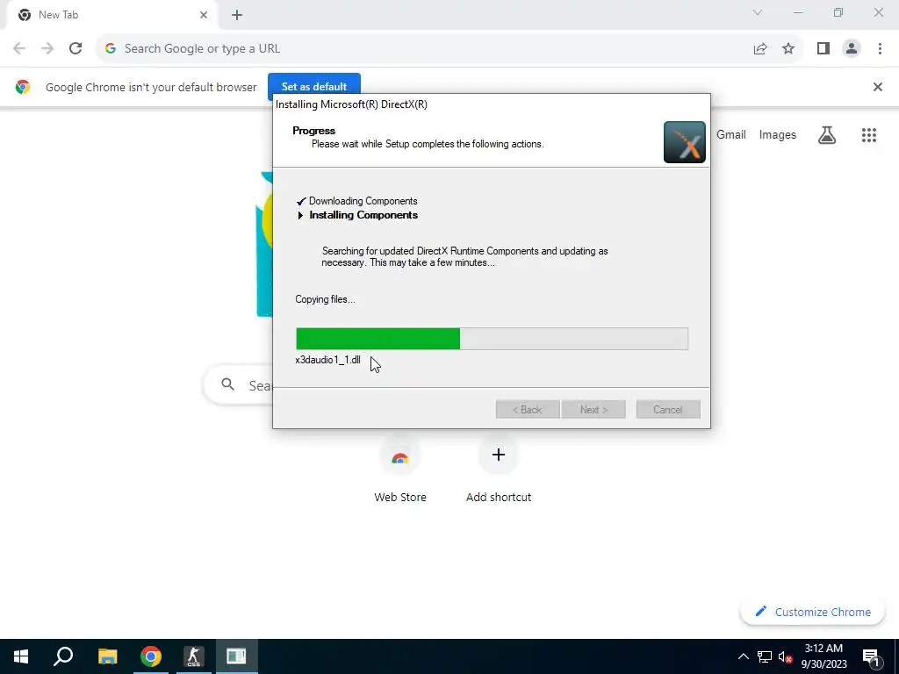899x674 pixels.
Task: Open Gmail link
Action: [731, 134]
